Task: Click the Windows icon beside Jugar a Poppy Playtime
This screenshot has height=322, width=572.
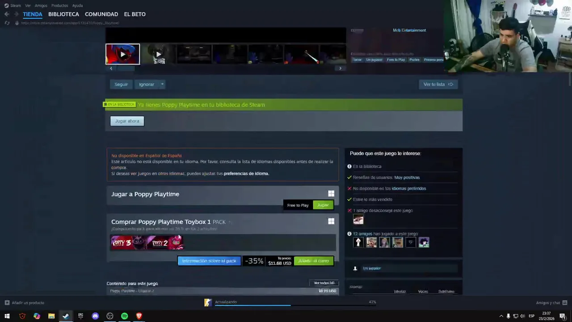Action: click(x=331, y=194)
